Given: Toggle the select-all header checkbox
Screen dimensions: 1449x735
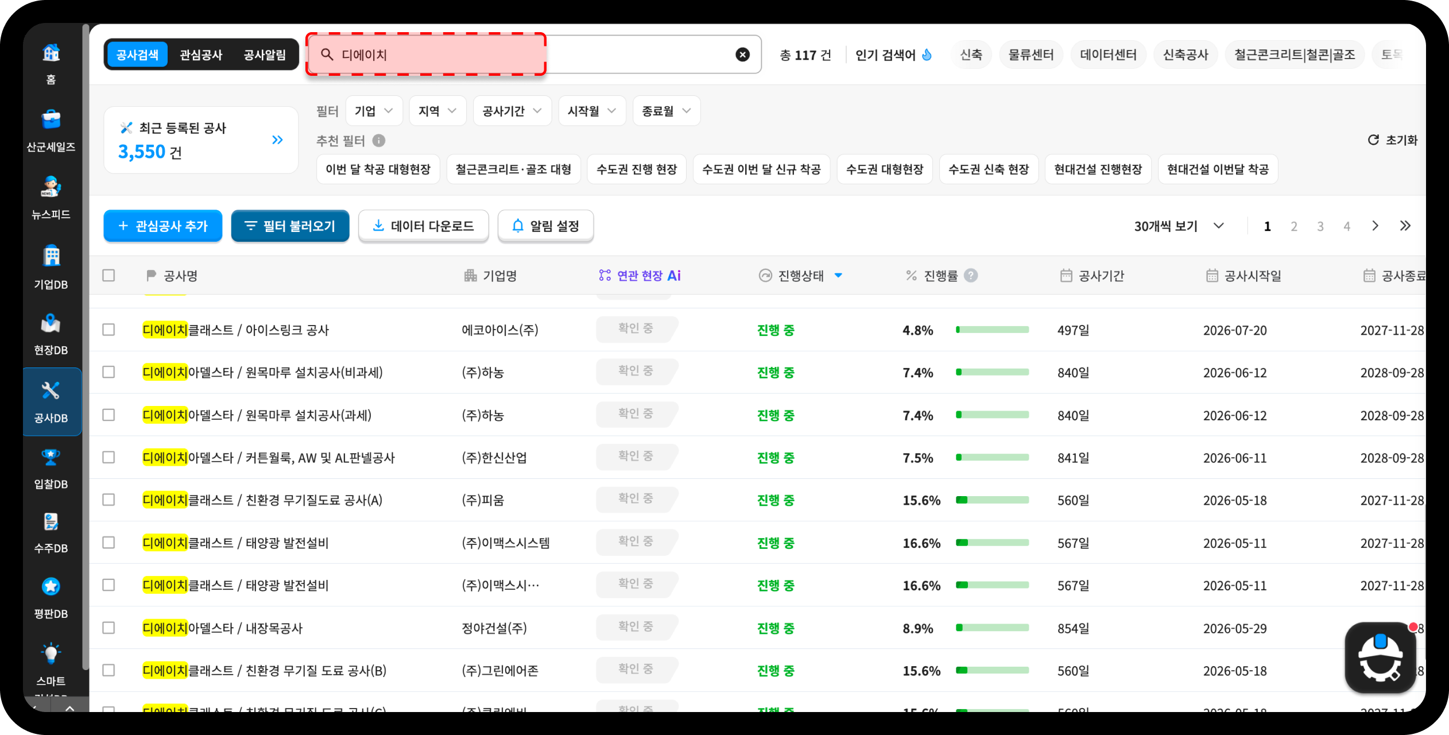Looking at the screenshot, I should (x=109, y=276).
